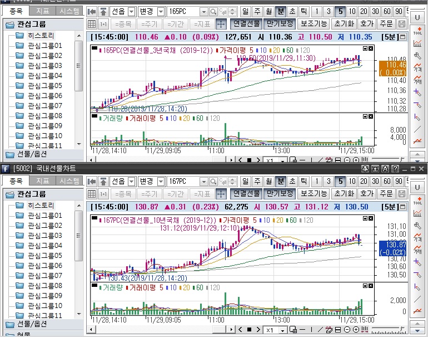Click the grid layout icon in the upper chart toolbar
Viewport: 428px width, 337px height.
coord(92,24)
